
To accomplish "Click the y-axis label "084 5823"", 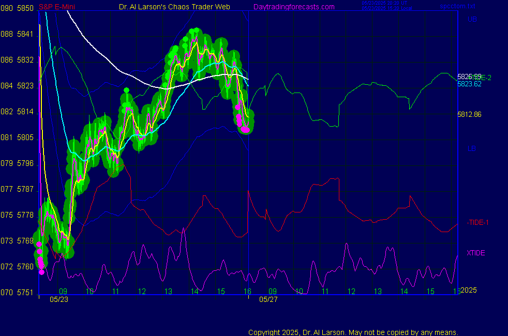I will pos(17,86).
